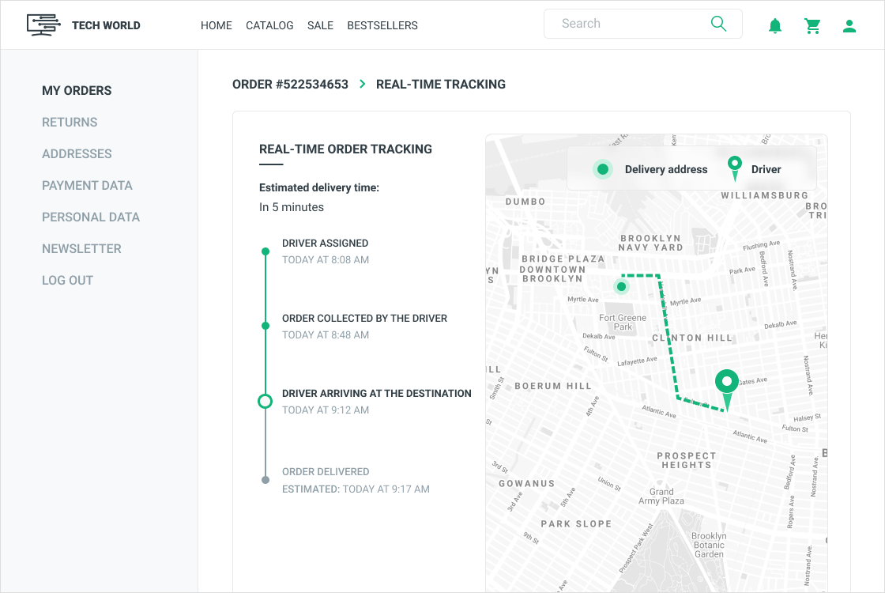Click the Tech World logo icon
Viewport: 885px width, 593px height.
[43, 25]
